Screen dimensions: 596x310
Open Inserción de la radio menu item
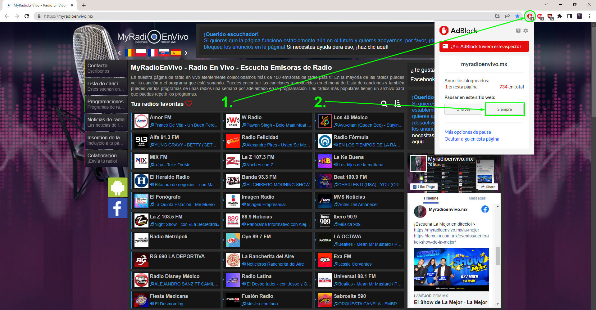click(x=106, y=140)
